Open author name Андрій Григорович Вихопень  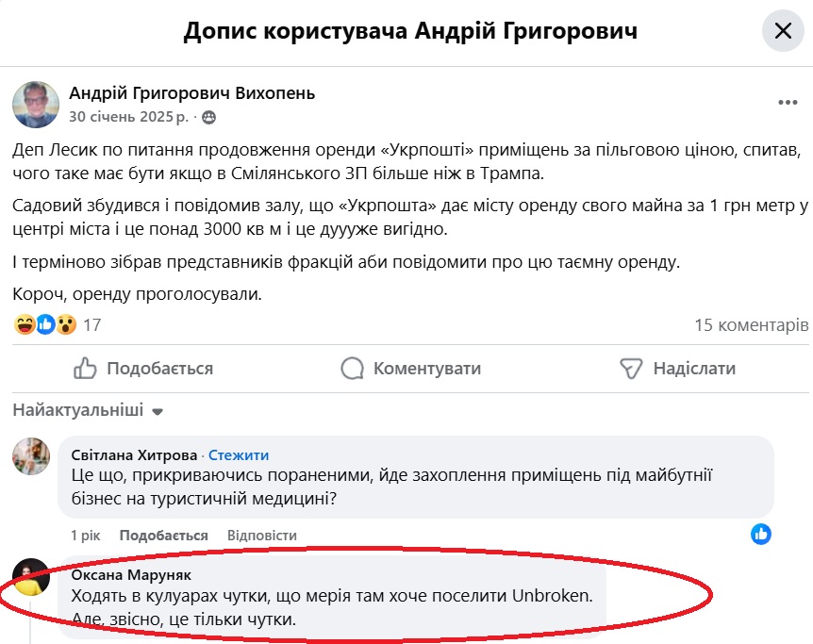pyautogui.click(x=192, y=93)
